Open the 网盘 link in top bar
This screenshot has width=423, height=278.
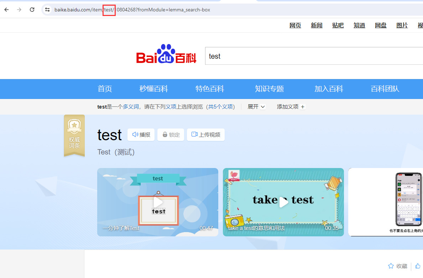click(381, 25)
